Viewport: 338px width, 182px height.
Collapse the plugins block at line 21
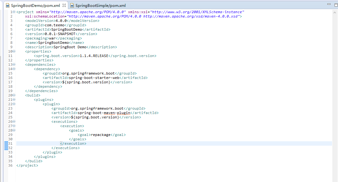[x=14, y=100]
